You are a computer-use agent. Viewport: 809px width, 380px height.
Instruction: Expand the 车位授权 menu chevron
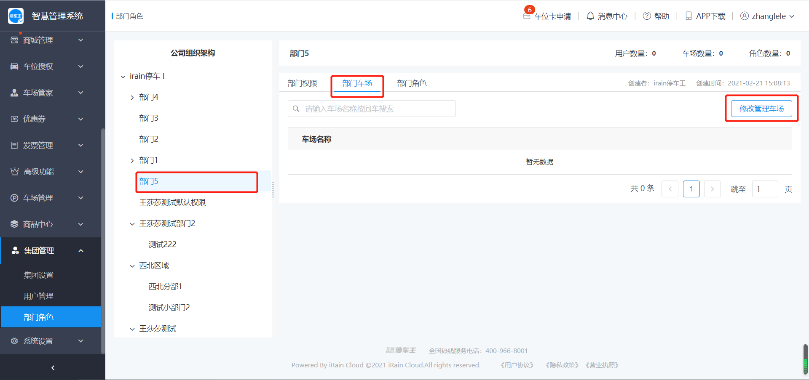[81, 66]
